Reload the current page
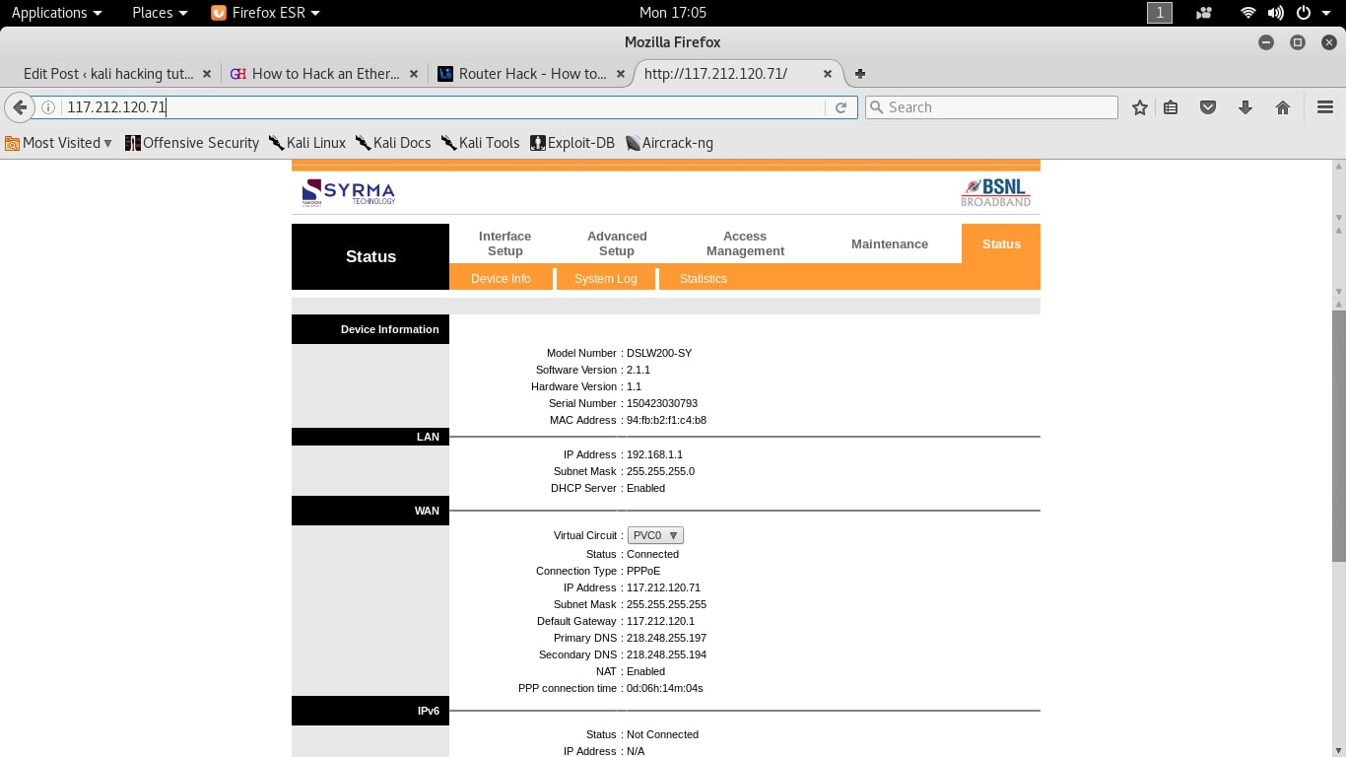This screenshot has width=1346, height=757. 841,106
